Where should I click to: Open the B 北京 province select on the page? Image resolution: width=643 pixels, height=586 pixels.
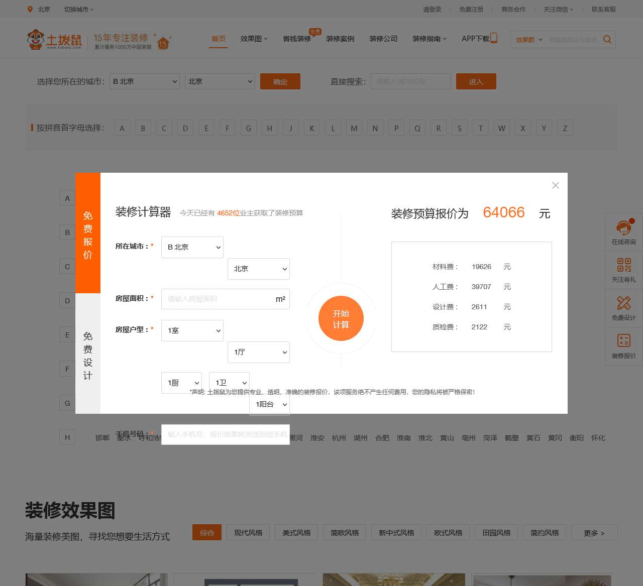[x=145, y=81]
